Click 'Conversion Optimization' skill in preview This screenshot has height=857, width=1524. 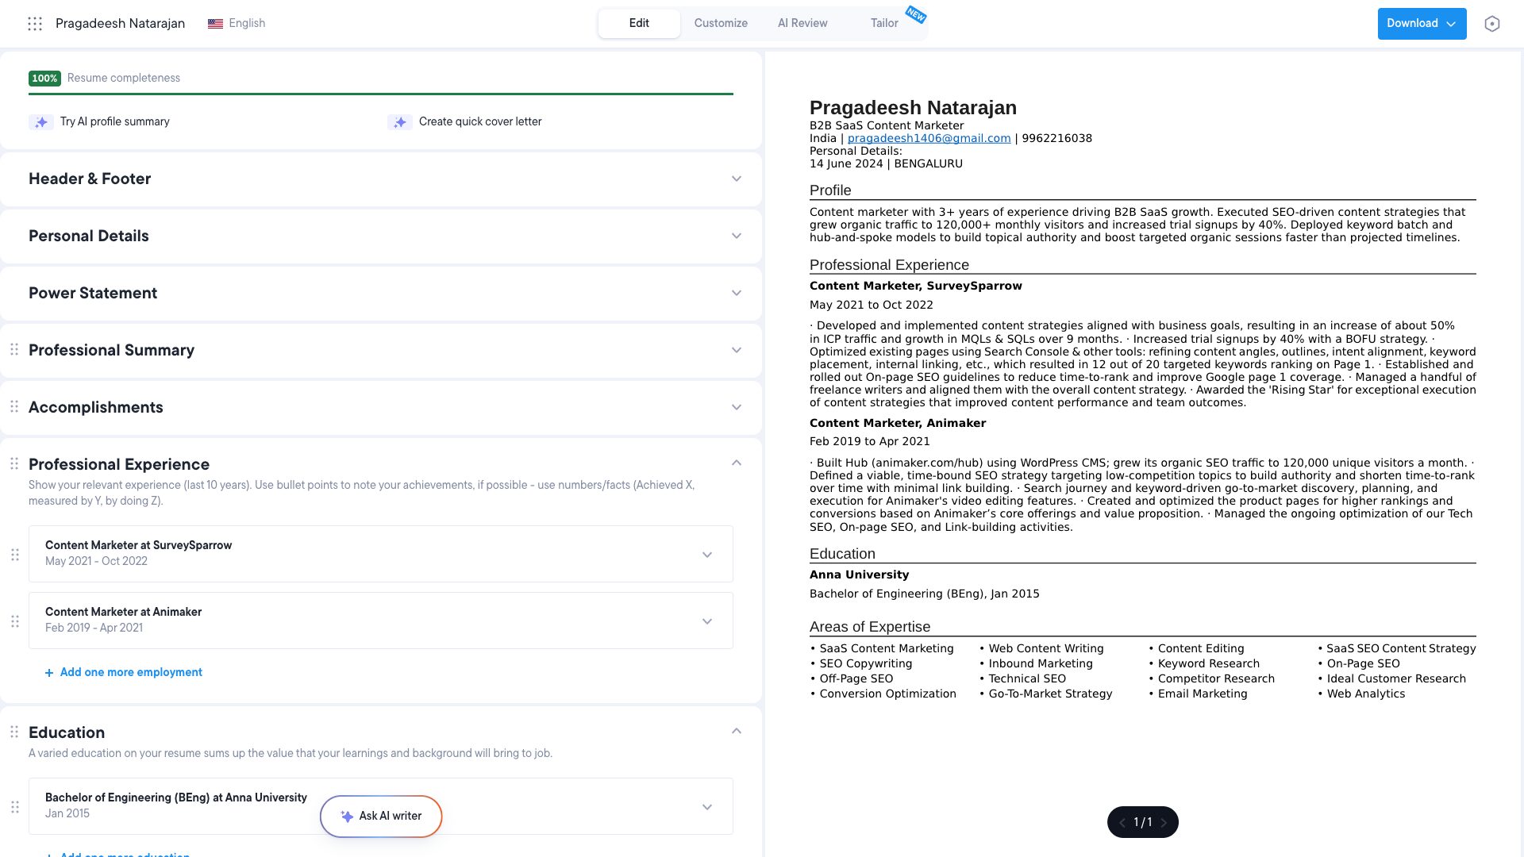pos(887,694)
